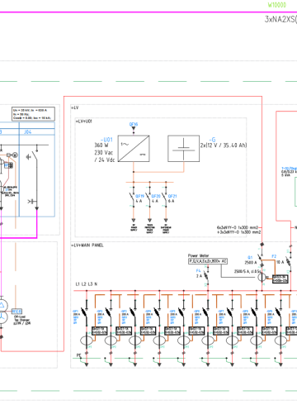Click the 2x(12 V / 35..40 Ah) text
Viewport: 297px width, 405px height.
point(224,145)
